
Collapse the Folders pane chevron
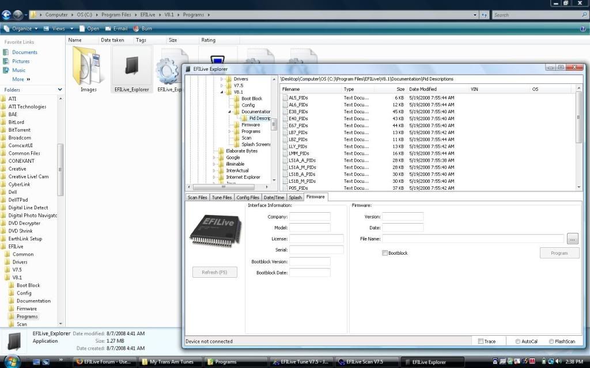point(60,90)
